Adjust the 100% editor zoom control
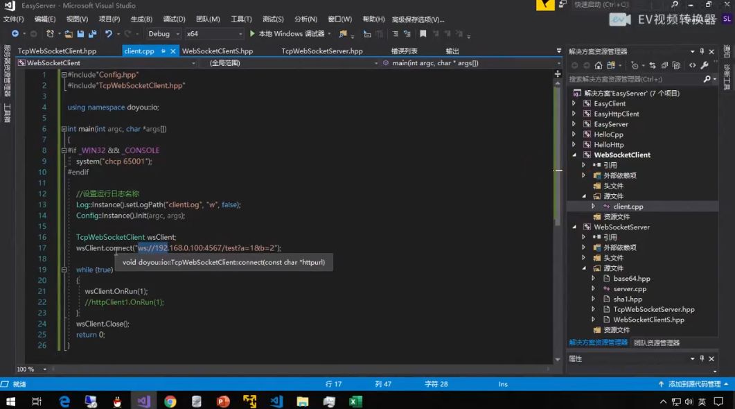Image resolution: width=735 pixels, height=409 pixels. pos(24,369)
